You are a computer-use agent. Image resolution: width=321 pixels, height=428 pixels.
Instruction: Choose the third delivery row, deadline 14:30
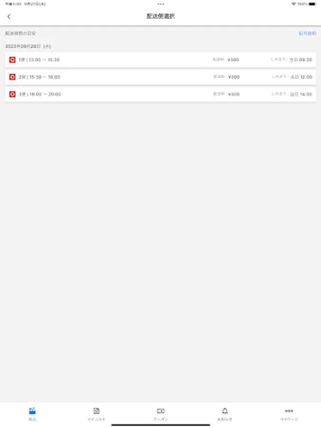point(161,94)
